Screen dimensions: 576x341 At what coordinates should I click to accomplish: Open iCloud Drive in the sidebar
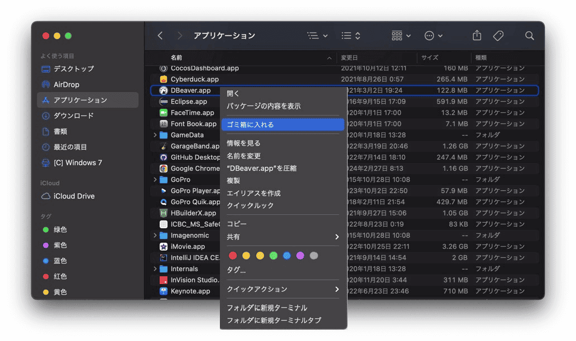88,196
